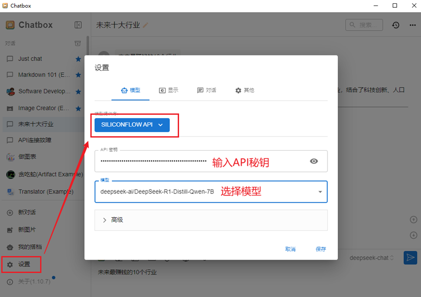Toggle API key visibility with eye icon

pyautogui.click(x=313, y=161)
